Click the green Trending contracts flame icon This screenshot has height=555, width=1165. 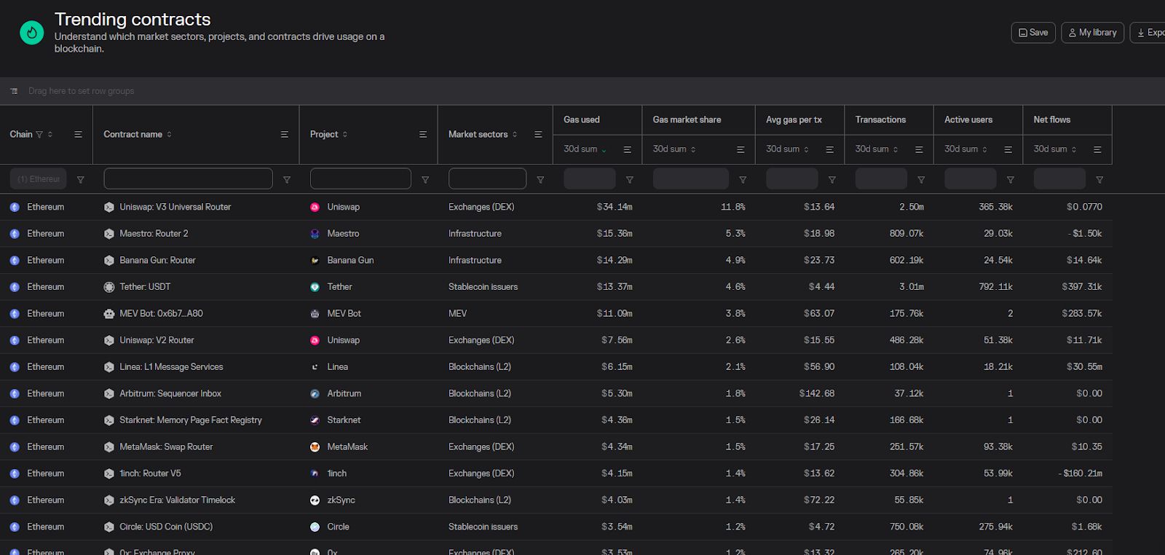(32, 33)
